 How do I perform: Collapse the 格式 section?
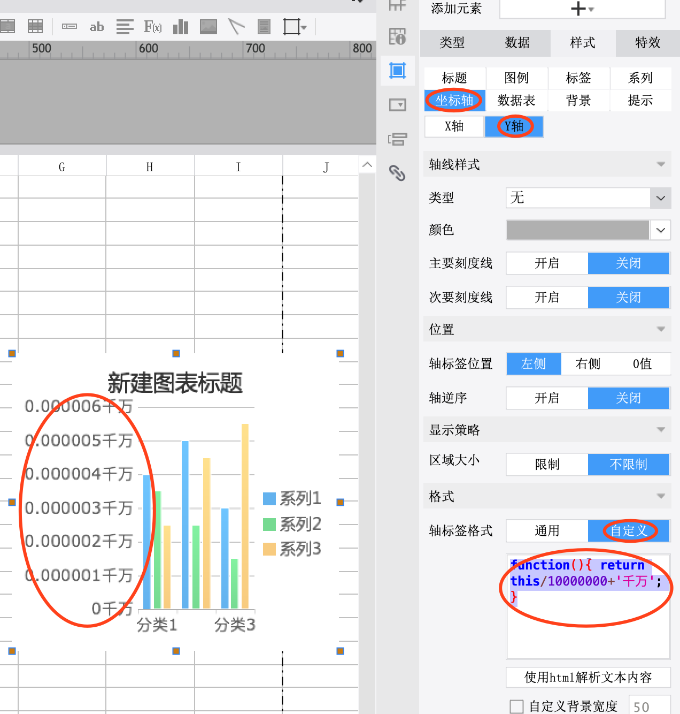tap(661, 496)
